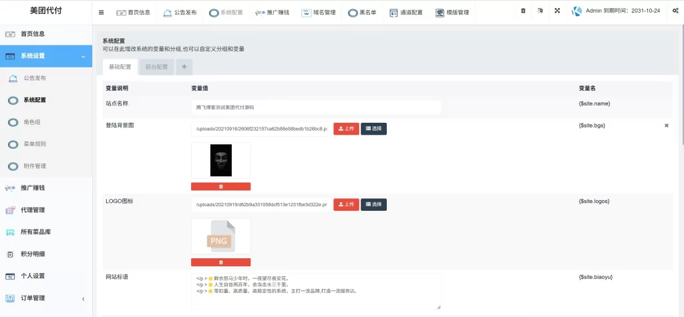Click the trash icon in top bar

(523, 11)
